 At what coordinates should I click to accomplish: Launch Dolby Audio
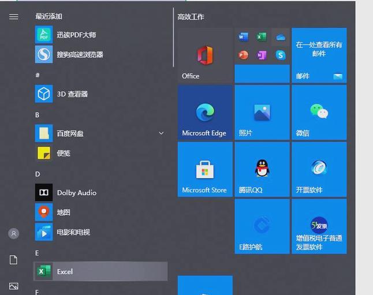point(101,192)
